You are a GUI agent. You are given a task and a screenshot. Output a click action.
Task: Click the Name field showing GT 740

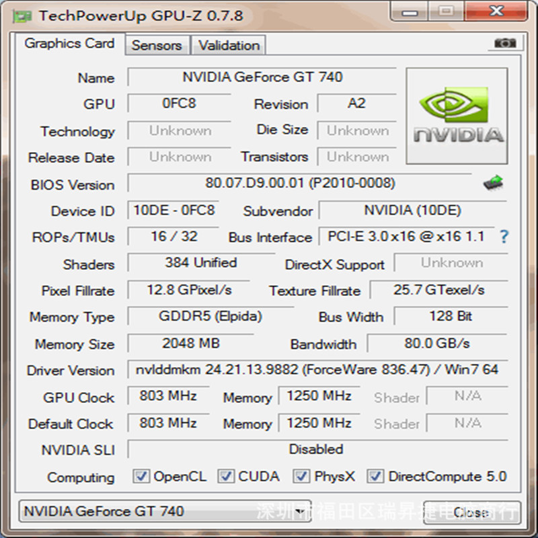click(262, 77)
